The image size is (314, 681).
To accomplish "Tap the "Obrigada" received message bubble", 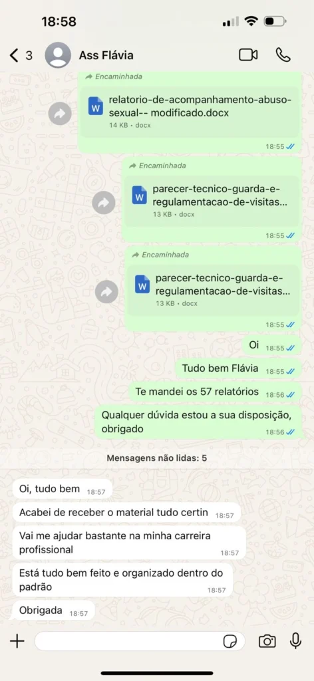I will click(53, 611).
